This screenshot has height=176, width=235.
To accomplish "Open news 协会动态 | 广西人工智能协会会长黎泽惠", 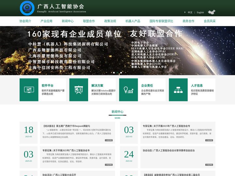I will click(169, 150).
